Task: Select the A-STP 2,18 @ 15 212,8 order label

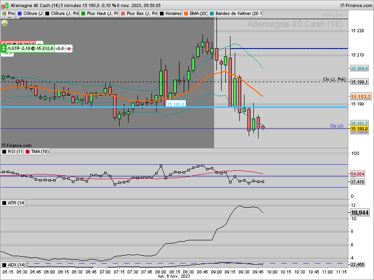Action: (x=30, y=49)
